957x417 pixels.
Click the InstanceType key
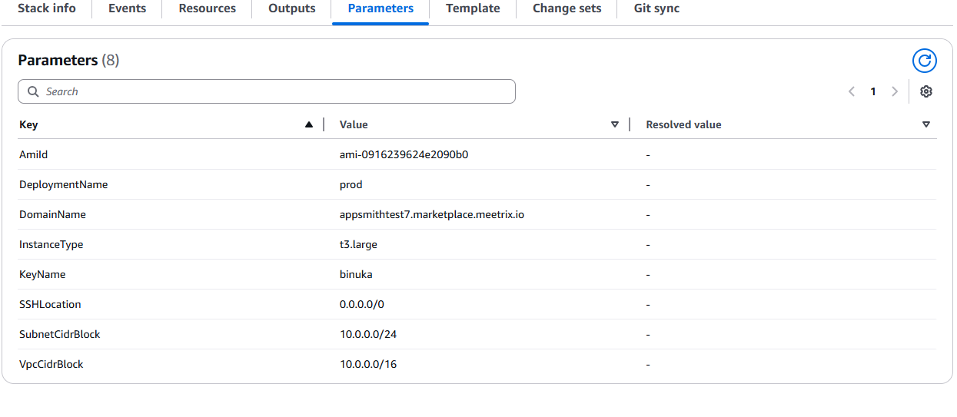pos(52,244)
